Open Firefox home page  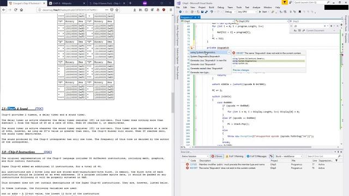click(21, 10)
